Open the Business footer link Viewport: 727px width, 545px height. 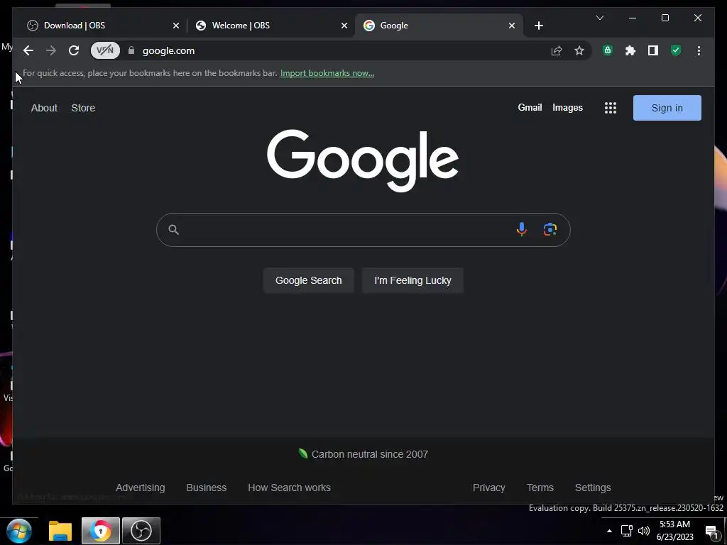[207, 488]
